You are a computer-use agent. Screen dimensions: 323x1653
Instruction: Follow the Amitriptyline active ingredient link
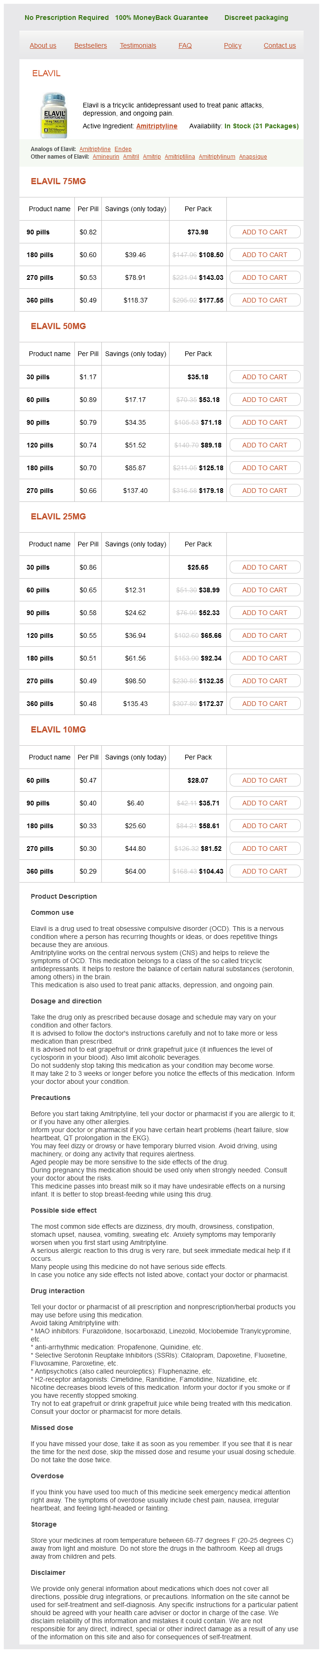tap(157, 126)
